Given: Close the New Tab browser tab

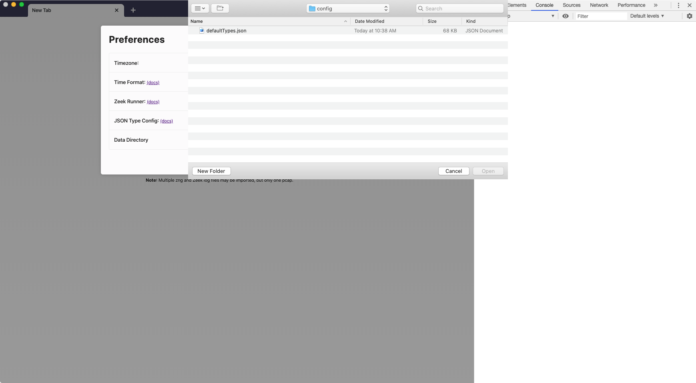Looking at the screenshot, I should (x=116, y=10).
